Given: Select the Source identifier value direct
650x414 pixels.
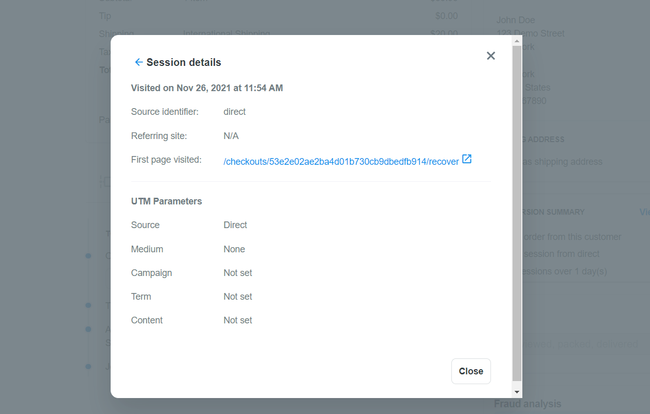Looking at the screenshot, I should pos(234,112).
